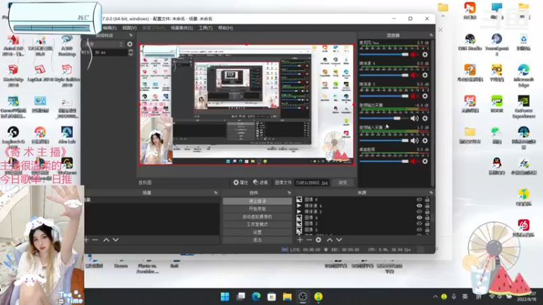Toggle visibility of 图像 6 source
This screenshot has height=305, width=543.
tap(419, 199)
